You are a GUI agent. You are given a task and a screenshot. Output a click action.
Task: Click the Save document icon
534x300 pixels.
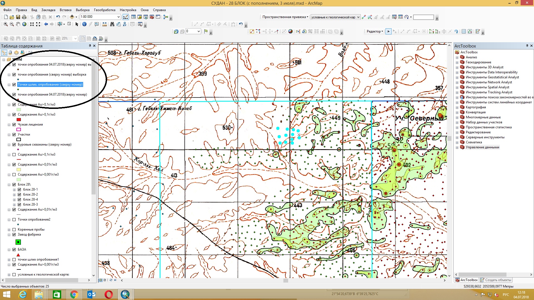pyautogui.click(x=18, y=17)
